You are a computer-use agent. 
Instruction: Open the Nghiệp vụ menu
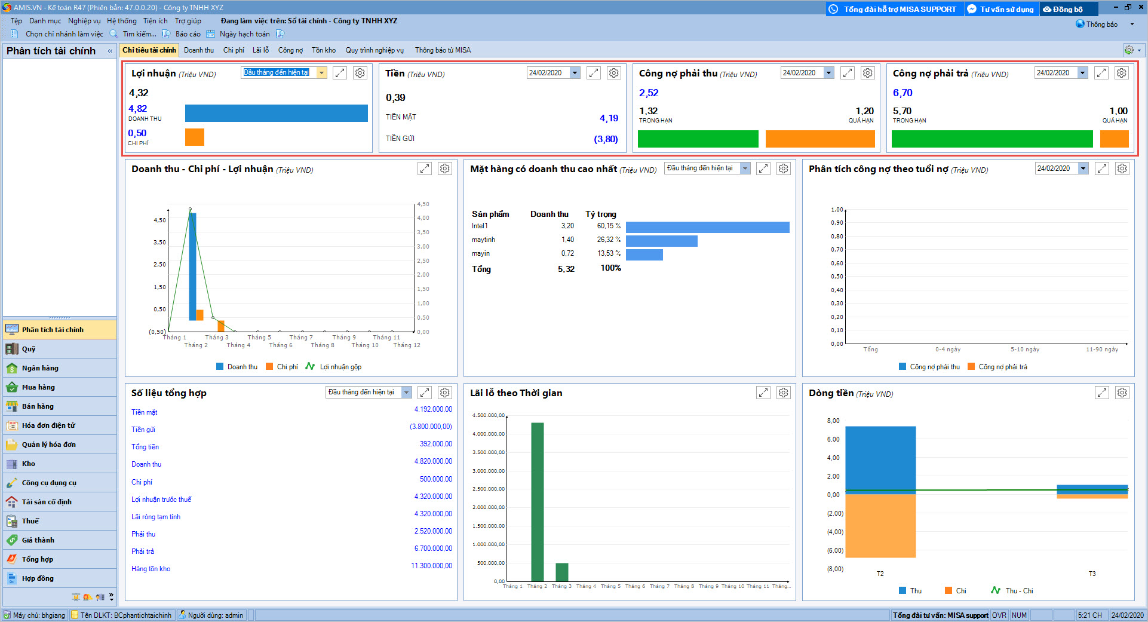tap(84, 21)
